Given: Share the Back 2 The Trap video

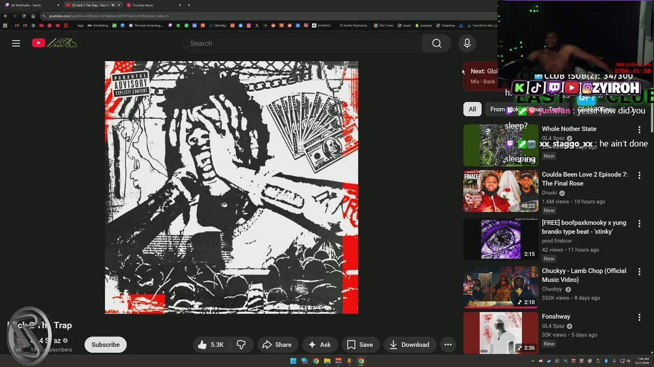Looking at the screenshot, I should click(276, 345).
